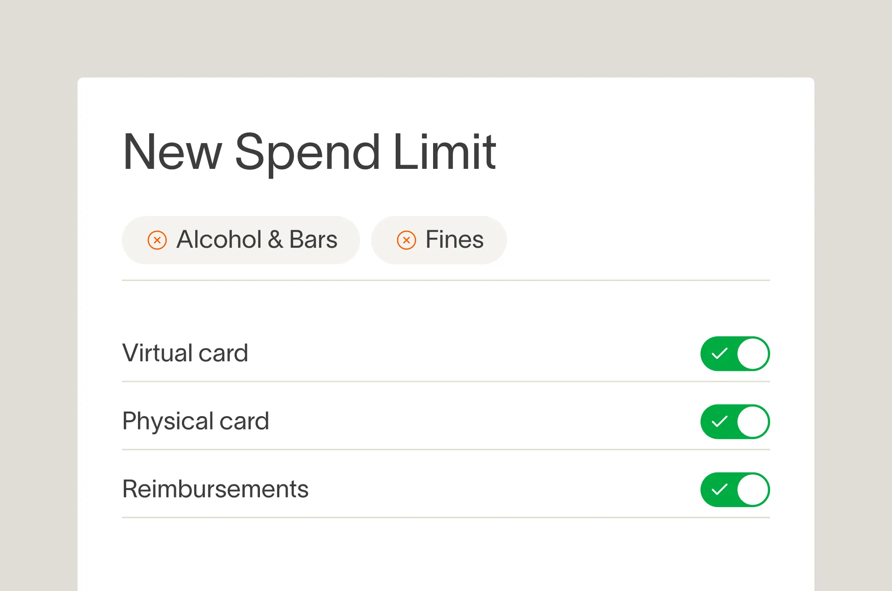Viewport: 892px width, 591px height.
Task: Select the Fines chip label
Action: click(x=454, y=239)
